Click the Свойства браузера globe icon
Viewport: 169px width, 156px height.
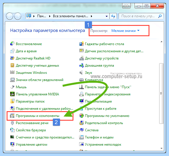click(12, 130)
